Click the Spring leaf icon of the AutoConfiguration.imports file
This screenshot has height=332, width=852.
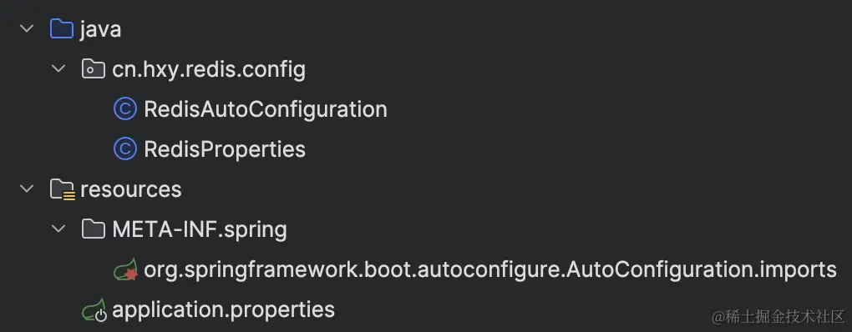(125, 269)
